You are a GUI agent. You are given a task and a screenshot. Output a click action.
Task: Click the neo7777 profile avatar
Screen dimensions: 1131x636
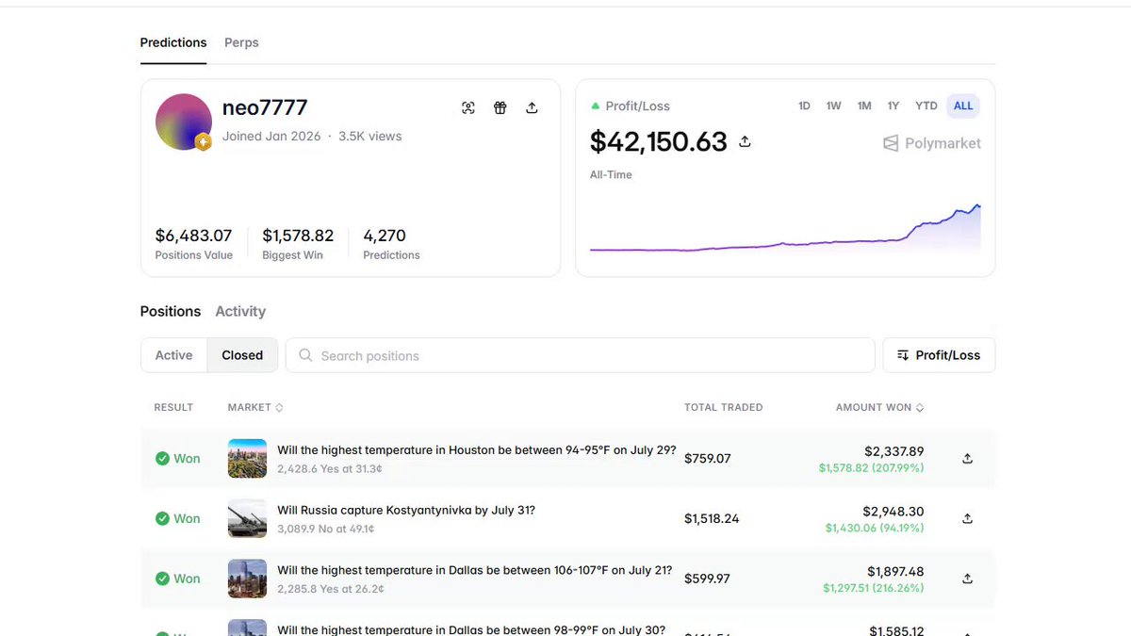pos(184,122)
